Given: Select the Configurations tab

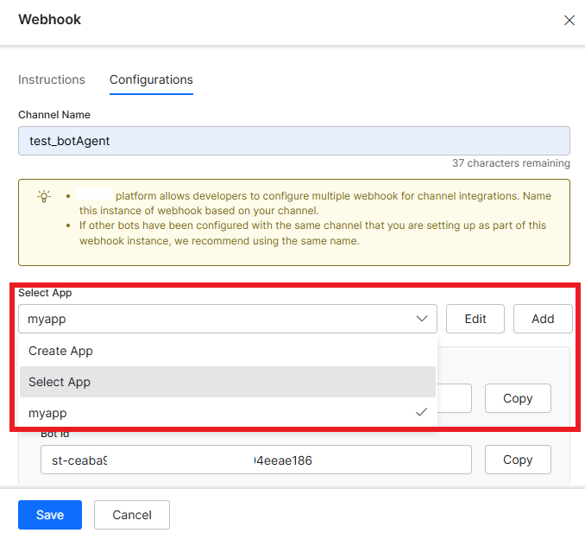Looking at the screenshot, I should point(151,79).
